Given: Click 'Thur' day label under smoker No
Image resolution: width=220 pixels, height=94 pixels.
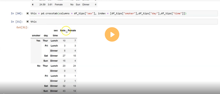Looking at the screenshot, I should pyautogui.click(x=45, y=66).
